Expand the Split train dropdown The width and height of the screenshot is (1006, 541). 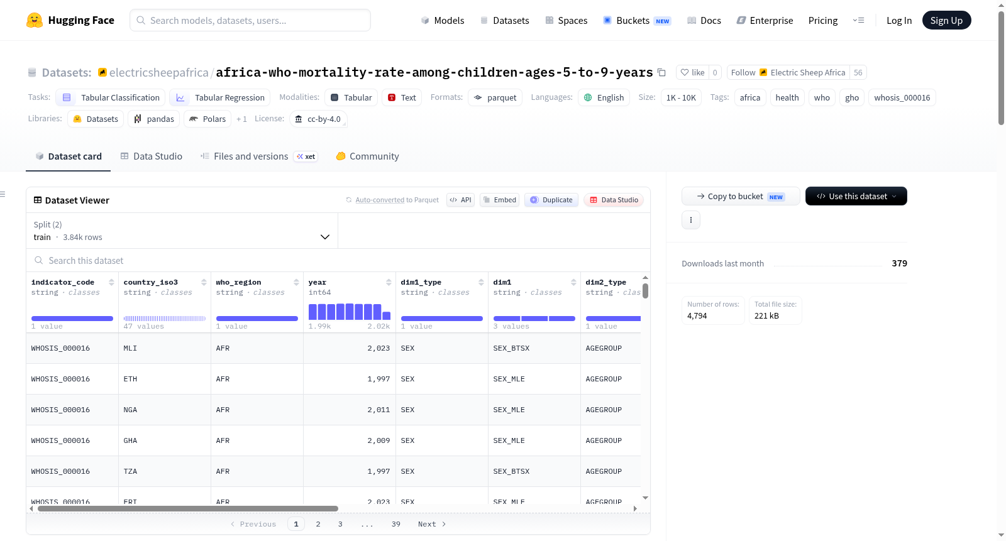coord(182,231)
